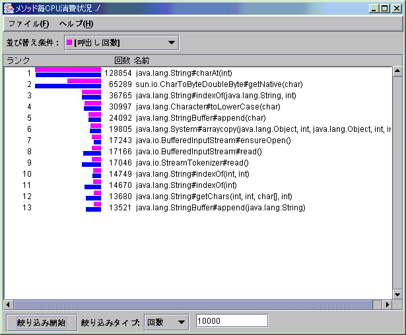This screenshot has width=406, height=335.
Task: Click the application icon in the title bar
Action: pyautogui.click(x=9, y=9)
